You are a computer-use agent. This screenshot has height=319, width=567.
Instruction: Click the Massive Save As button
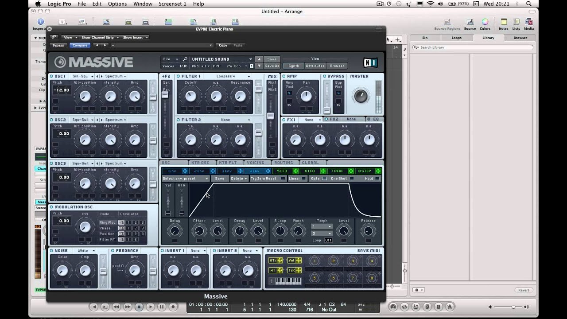pos(272,66)
